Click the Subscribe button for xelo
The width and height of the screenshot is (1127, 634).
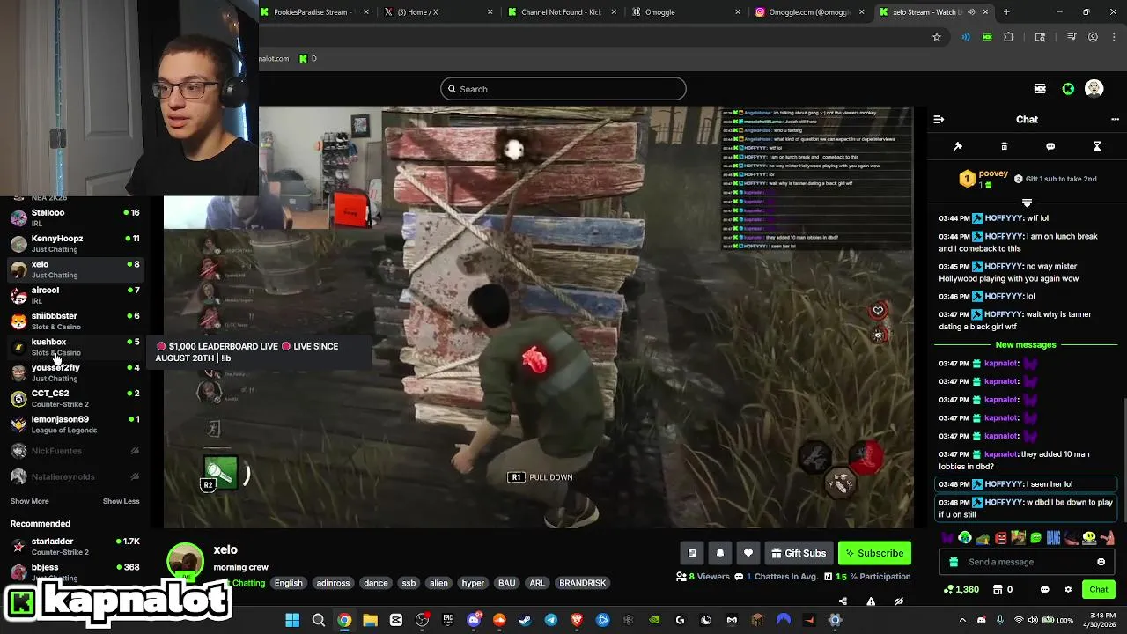874,553
